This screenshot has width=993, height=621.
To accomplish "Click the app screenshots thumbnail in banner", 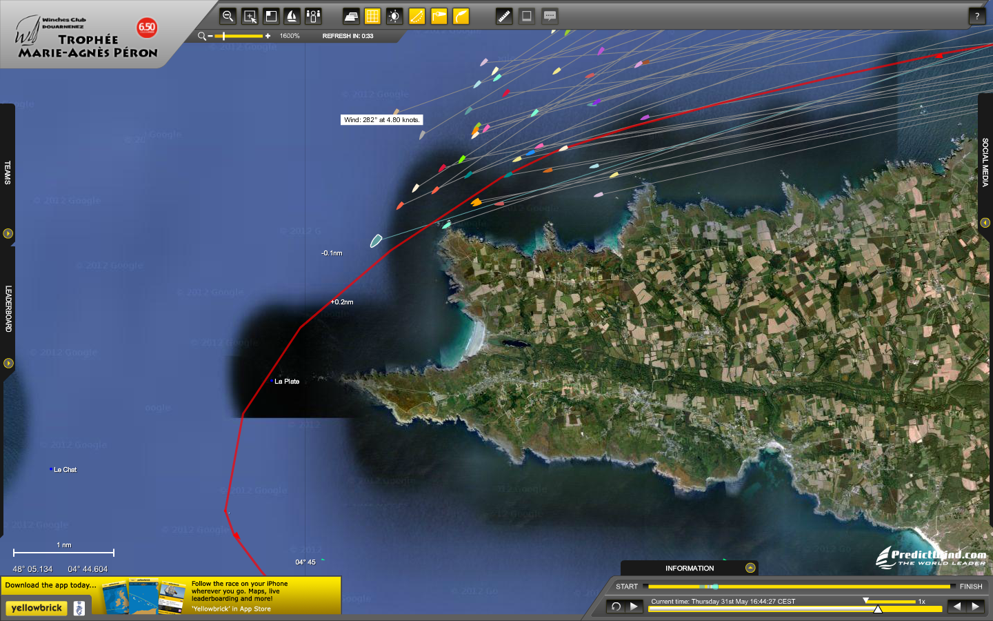I will [x=143, y=596].
